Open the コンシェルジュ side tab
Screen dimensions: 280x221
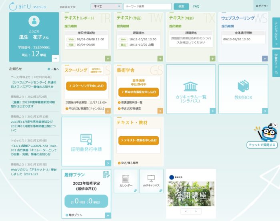[276, 30]
